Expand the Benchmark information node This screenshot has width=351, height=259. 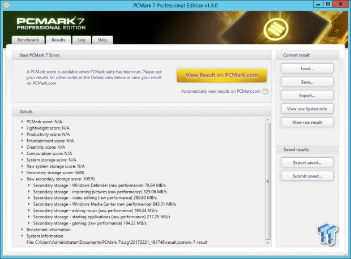click(23, 230)
